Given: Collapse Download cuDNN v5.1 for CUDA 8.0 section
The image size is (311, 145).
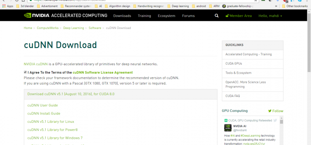Looking at the screenshot, I should click(71, 94).
